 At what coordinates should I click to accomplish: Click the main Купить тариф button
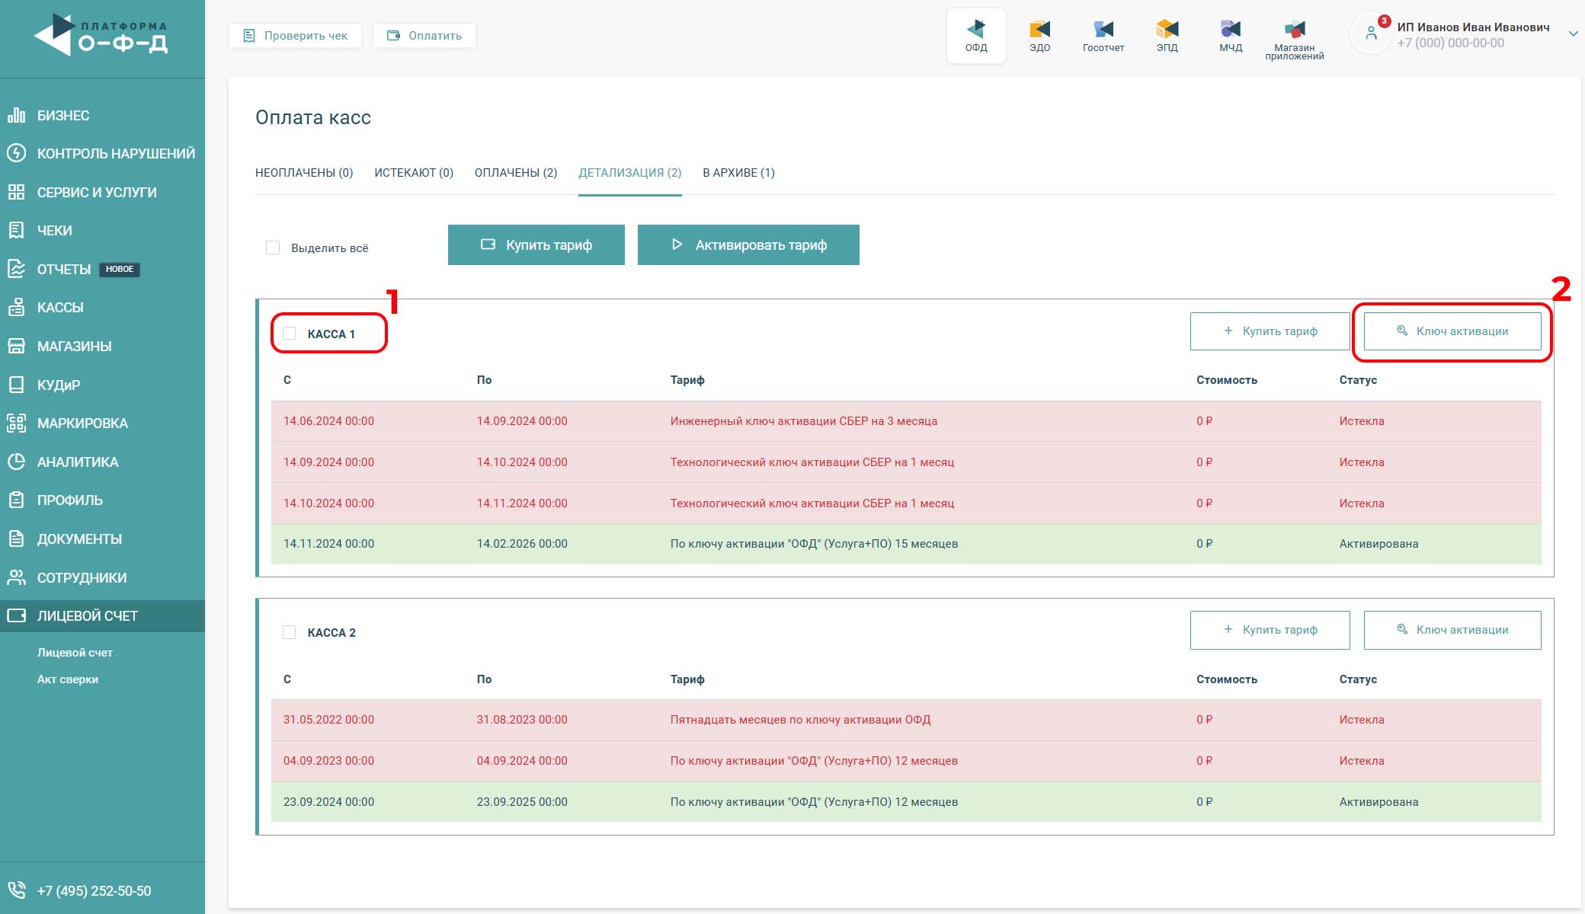pyautogui.click(x=536, y=245)
